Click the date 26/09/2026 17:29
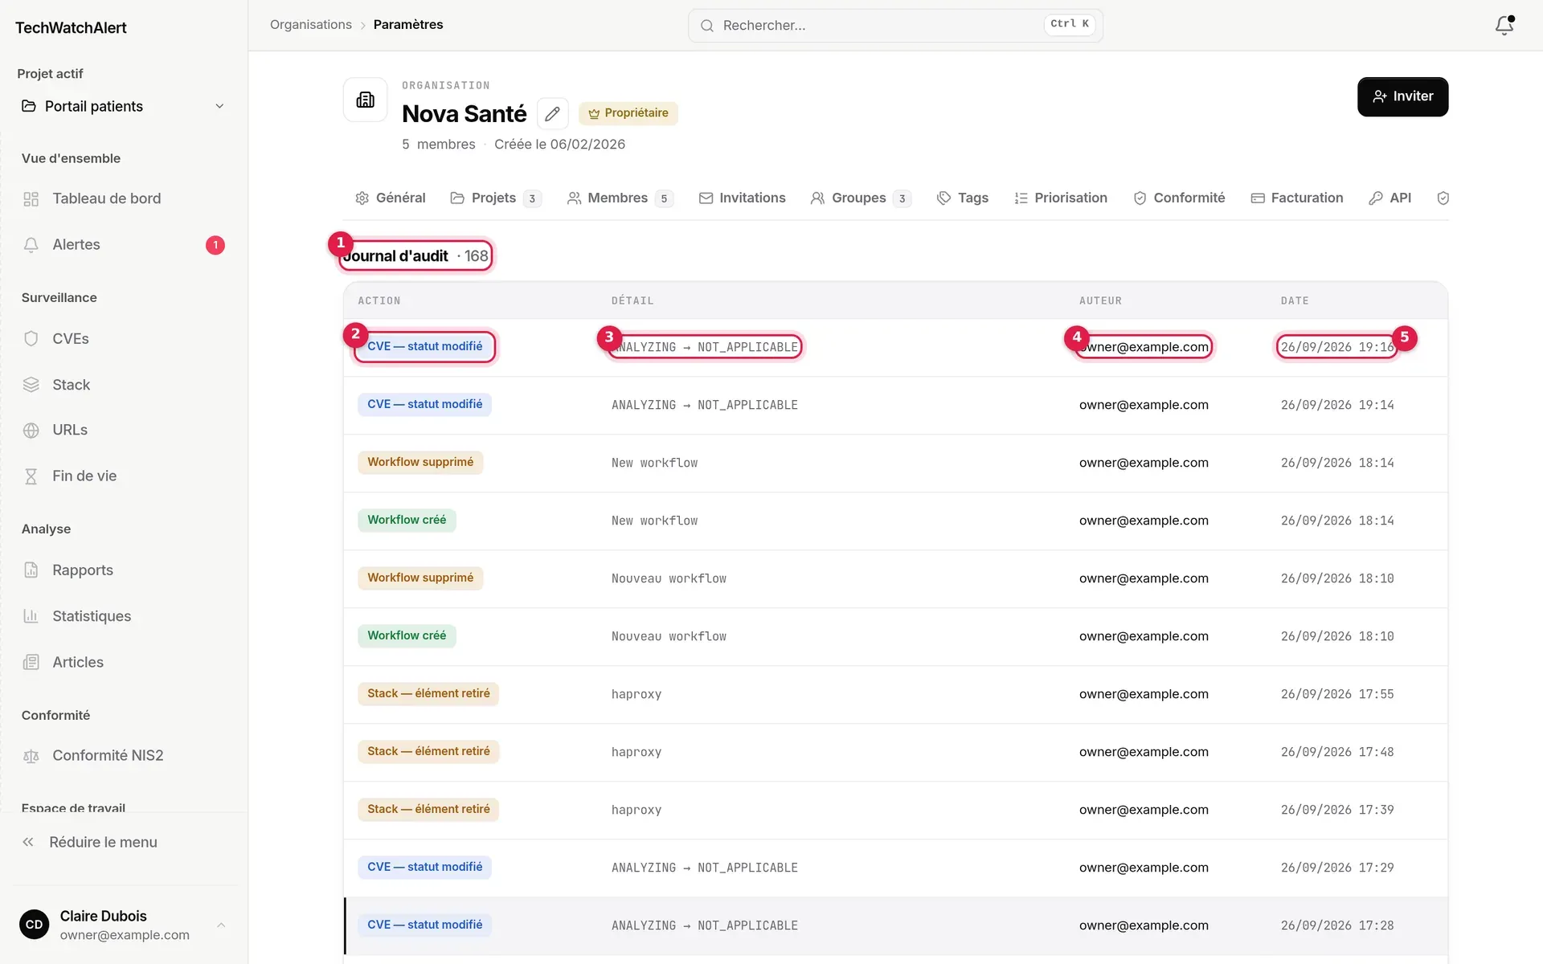Screen dimensions: 1543x964 pyautogui.click(x=1337, y=868)
